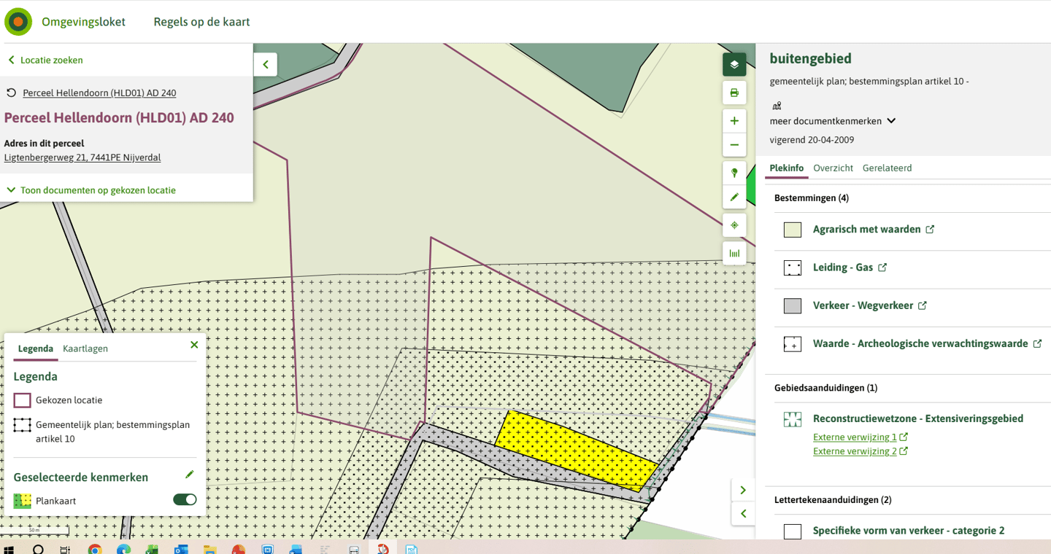Screen dimensions: 1051x554
Task: Open Reconstructiewetzone - Extensiveringsgebied entry
Action: pyautogui.click(x=918, y=418)
